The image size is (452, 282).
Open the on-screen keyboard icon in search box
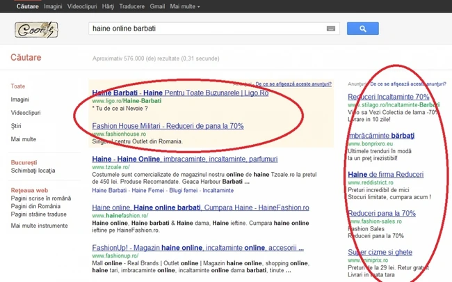click(x=330, y=29)
